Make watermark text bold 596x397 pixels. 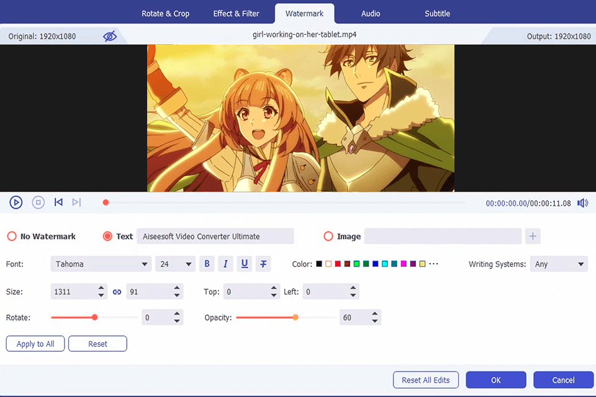click(207, 264)
